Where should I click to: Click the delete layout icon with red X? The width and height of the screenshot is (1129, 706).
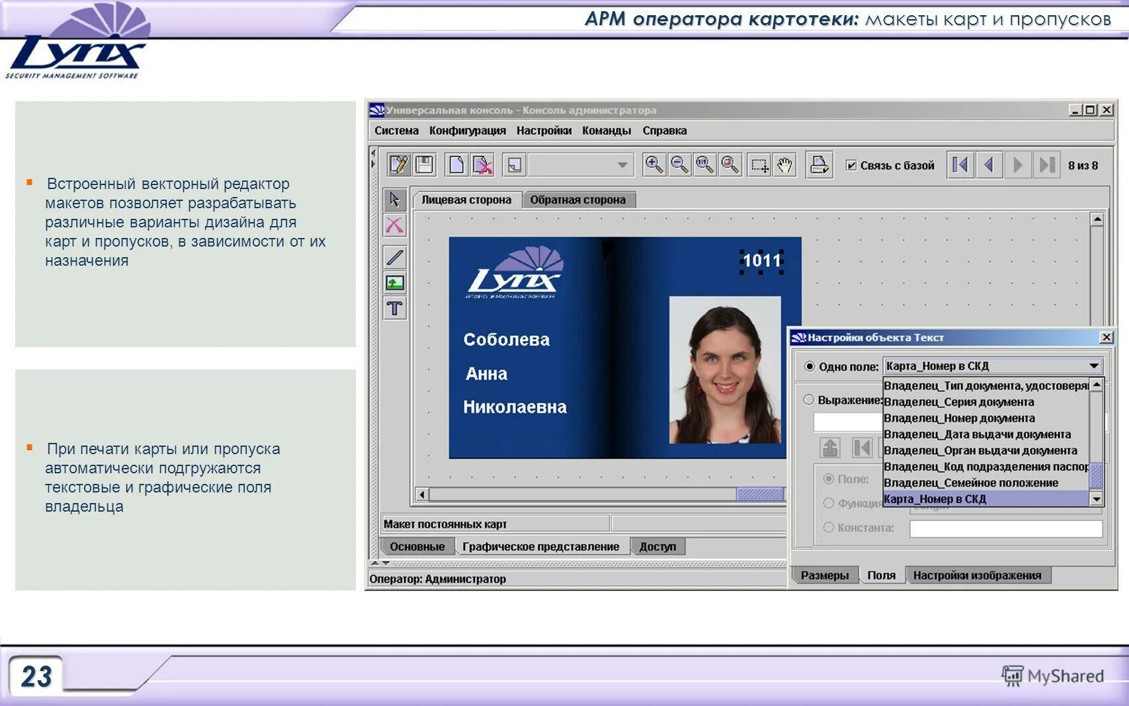pyautogui.click(x=482, y=165)
